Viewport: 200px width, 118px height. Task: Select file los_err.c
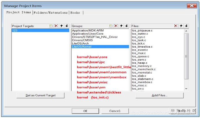coord(138,89)
